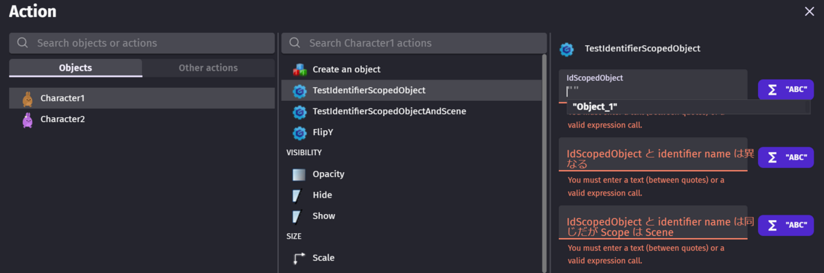Select the TestIdentifierScopedObject action
This screenshot has height=273, width=824.
point(411,90)
